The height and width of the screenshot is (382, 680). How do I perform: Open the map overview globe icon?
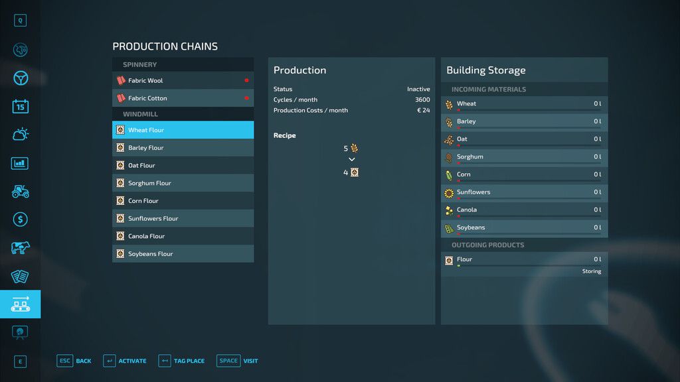tap(20, 50)
